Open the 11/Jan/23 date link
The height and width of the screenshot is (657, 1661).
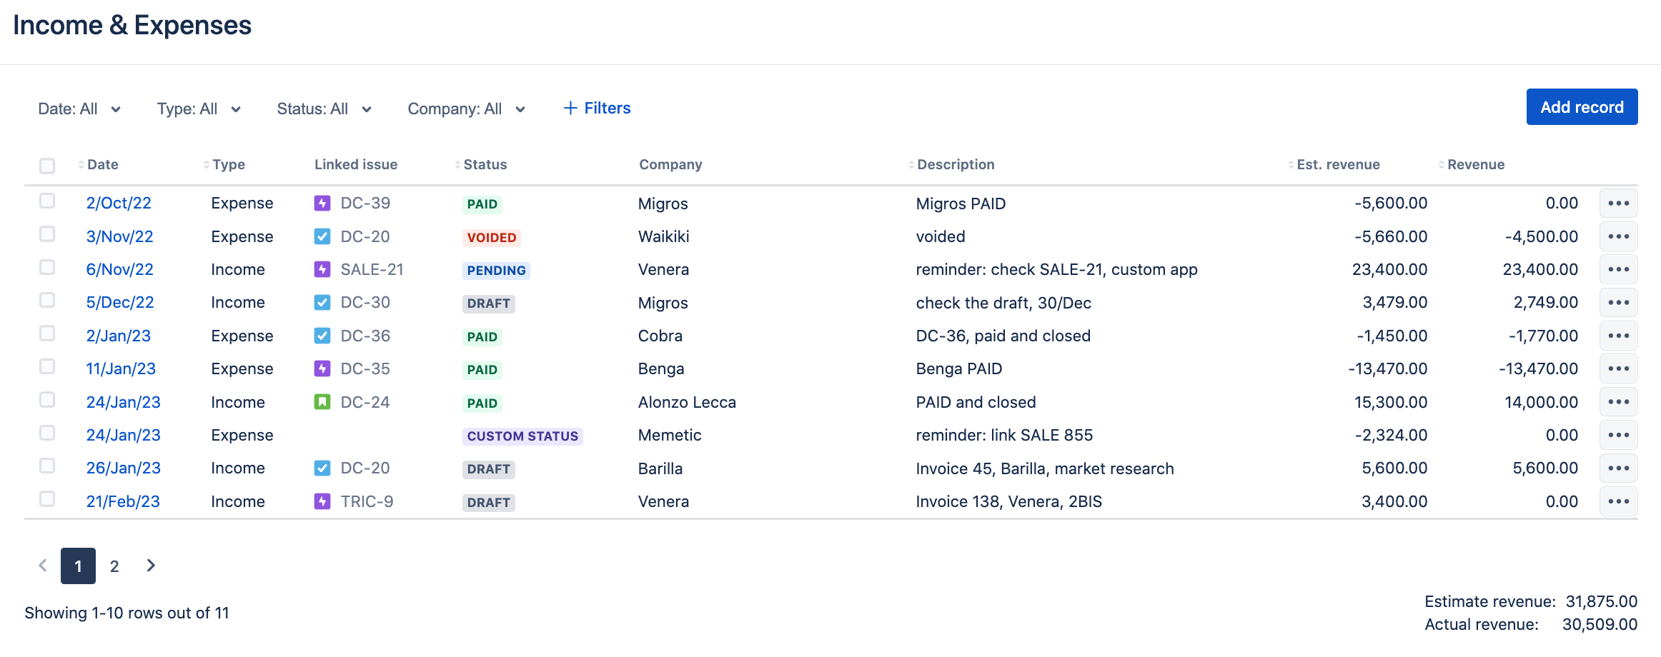121,369
